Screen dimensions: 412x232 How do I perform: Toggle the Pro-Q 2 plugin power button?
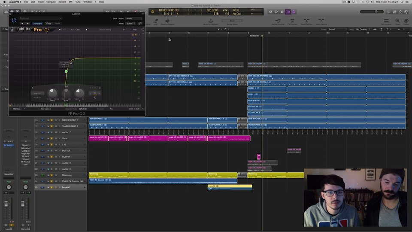click(x=14, y=20)
